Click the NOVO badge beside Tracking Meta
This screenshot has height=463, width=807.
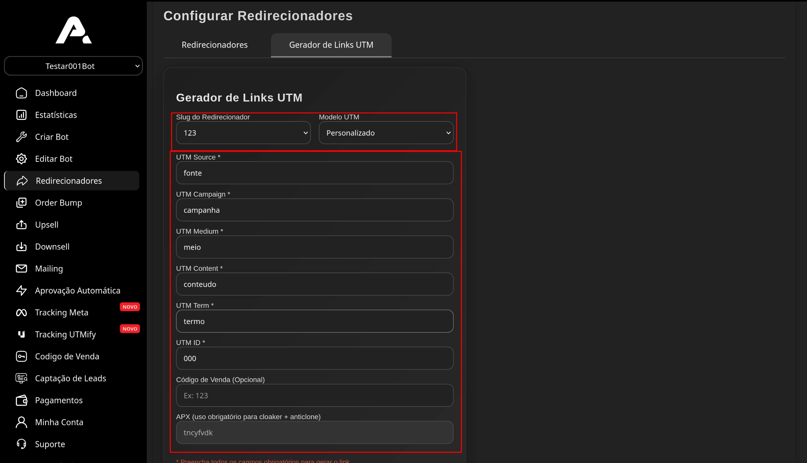(x=130, y=307)
